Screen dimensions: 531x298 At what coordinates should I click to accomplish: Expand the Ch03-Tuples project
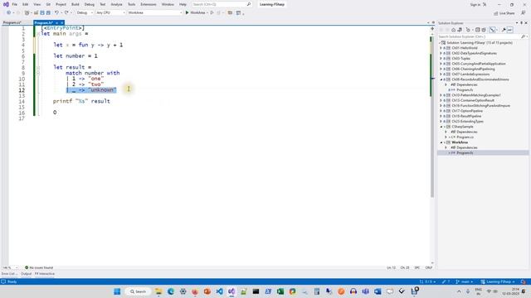coord(441,59)
